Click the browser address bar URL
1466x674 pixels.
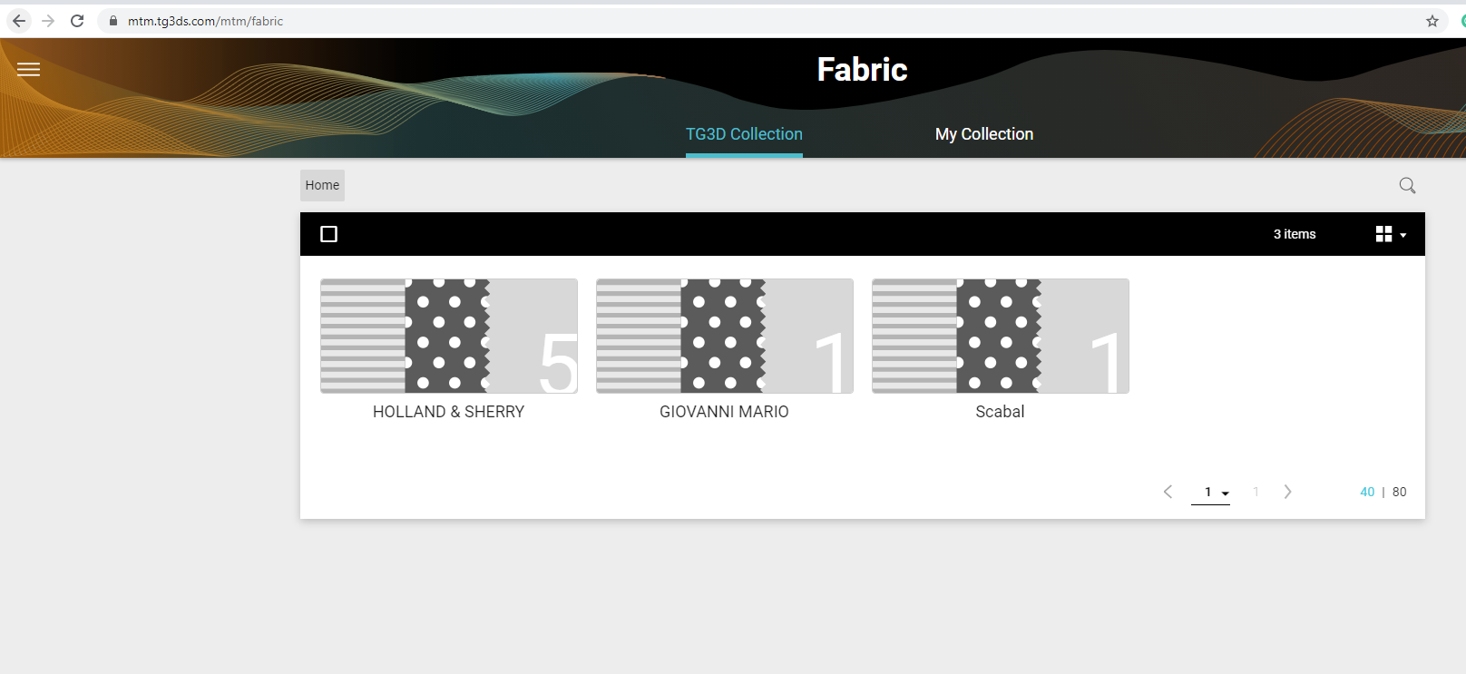(205, 21)
